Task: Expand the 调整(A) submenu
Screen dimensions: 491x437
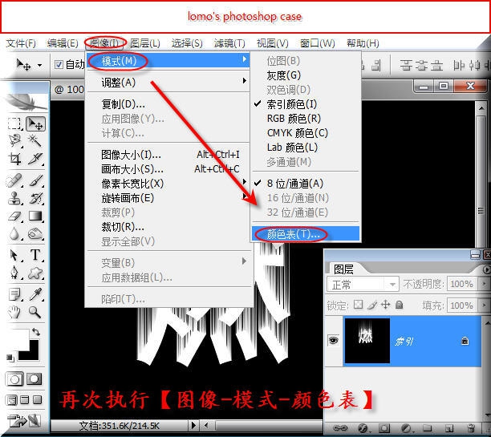Action: pos(168,82)
